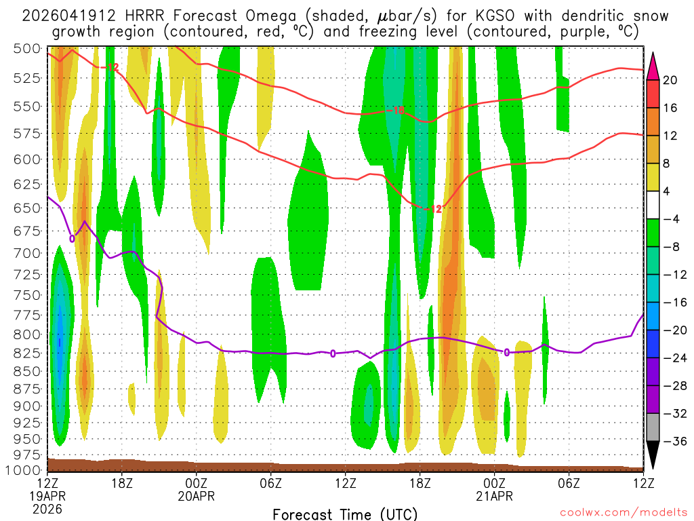Click the magenta arrow atop the colorbar
694x521 pixels.
point(653,66)
